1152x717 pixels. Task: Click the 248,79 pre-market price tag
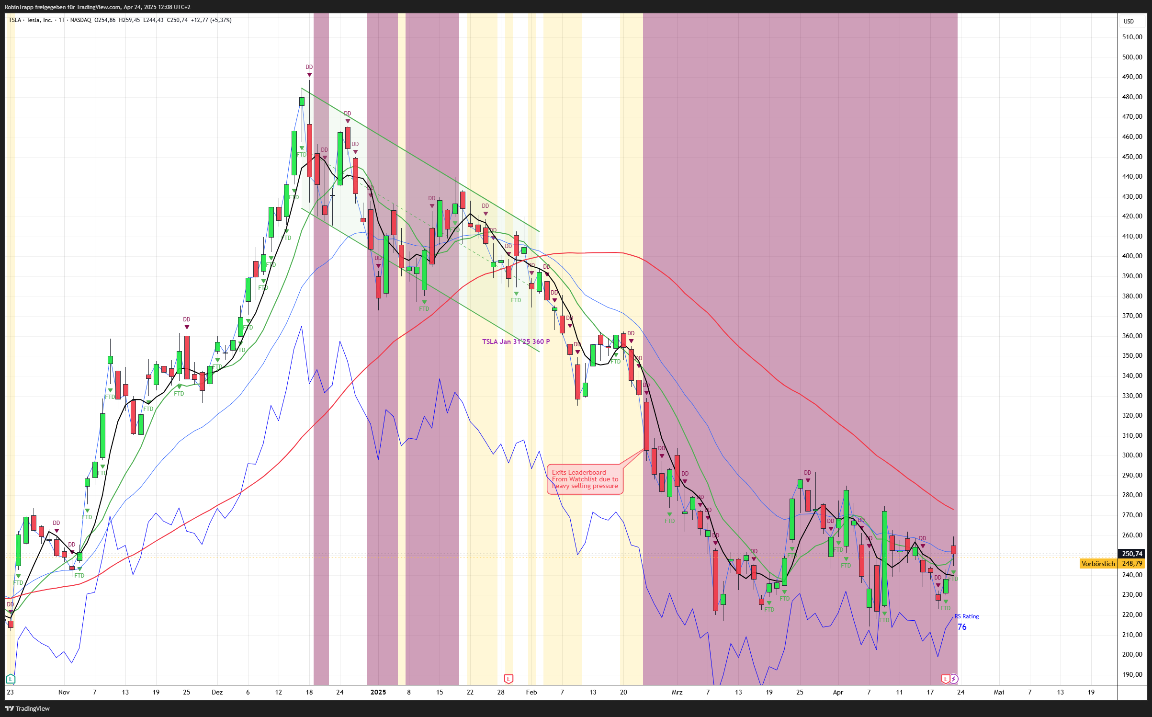coord(1132,564)
